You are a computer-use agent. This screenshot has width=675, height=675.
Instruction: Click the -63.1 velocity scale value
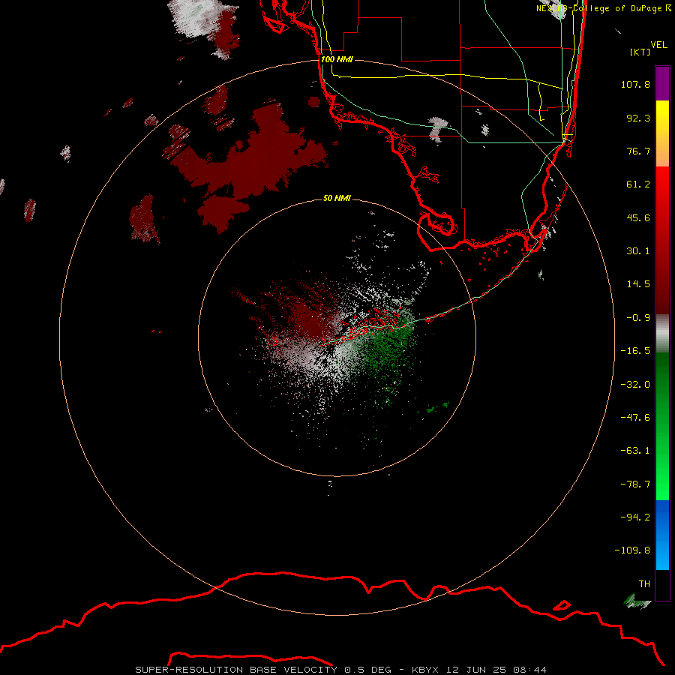635,451
